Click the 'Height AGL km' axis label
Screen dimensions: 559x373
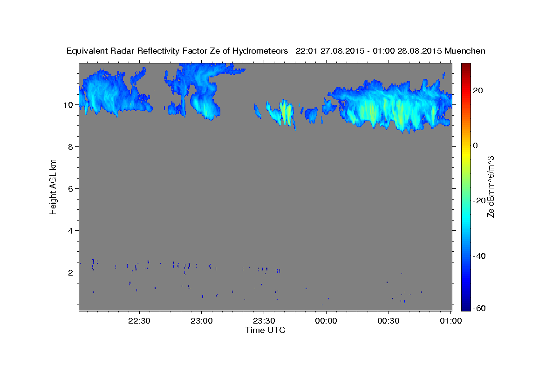[x=53, y=186]
